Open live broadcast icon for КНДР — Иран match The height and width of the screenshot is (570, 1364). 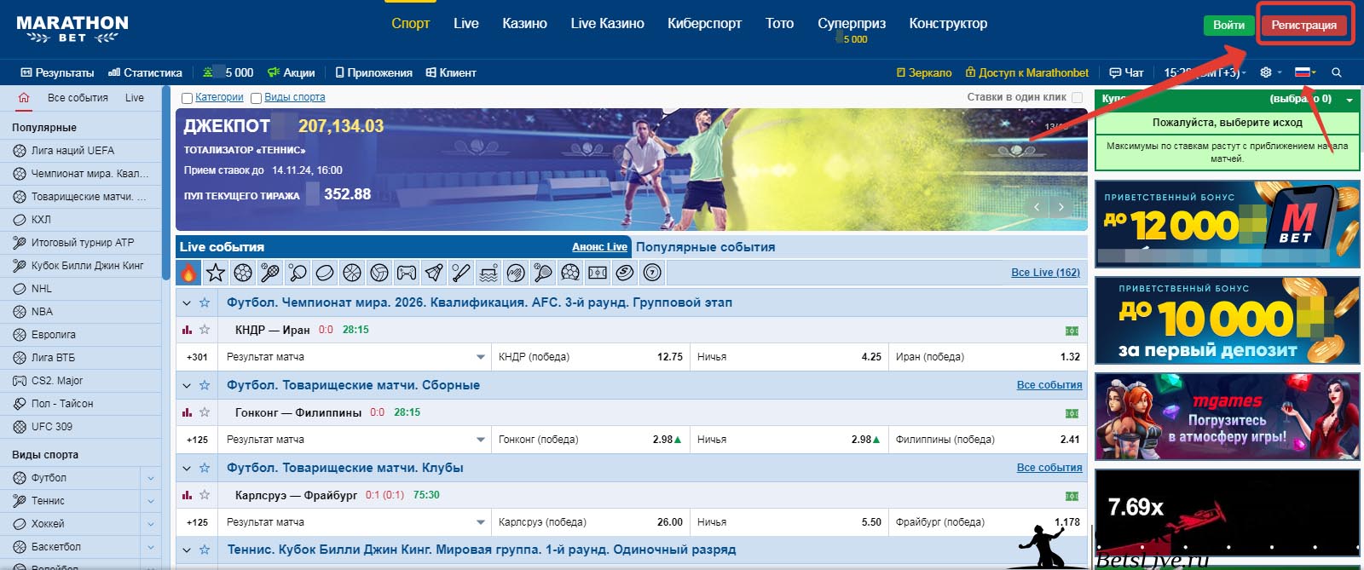coord(1072,331)
